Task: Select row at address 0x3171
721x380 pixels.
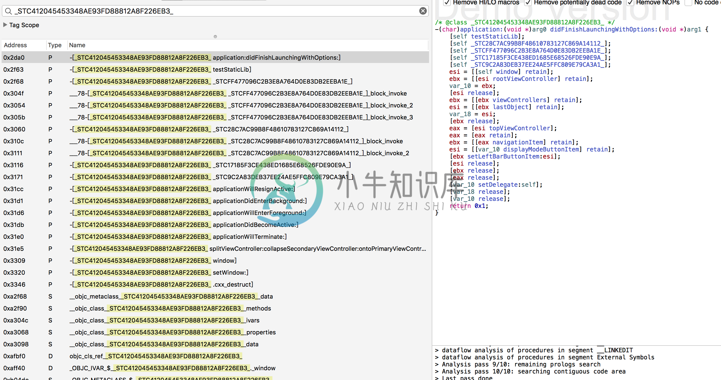Action: [215, 177]
